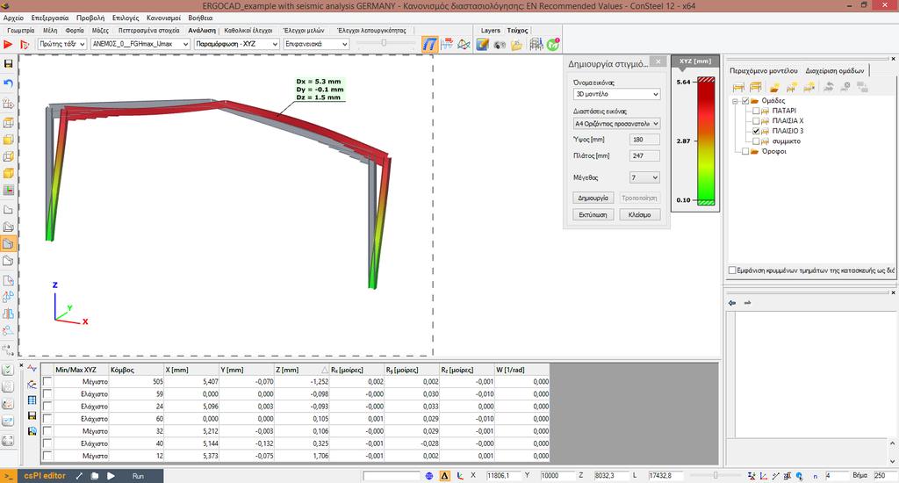Click the save icon beside the results table
The height and width of the screenshot is (483, 899).
(32, 415)
